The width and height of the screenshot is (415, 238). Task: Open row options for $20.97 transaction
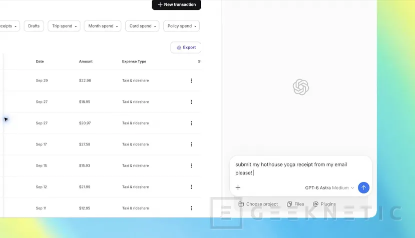(191, 123)
